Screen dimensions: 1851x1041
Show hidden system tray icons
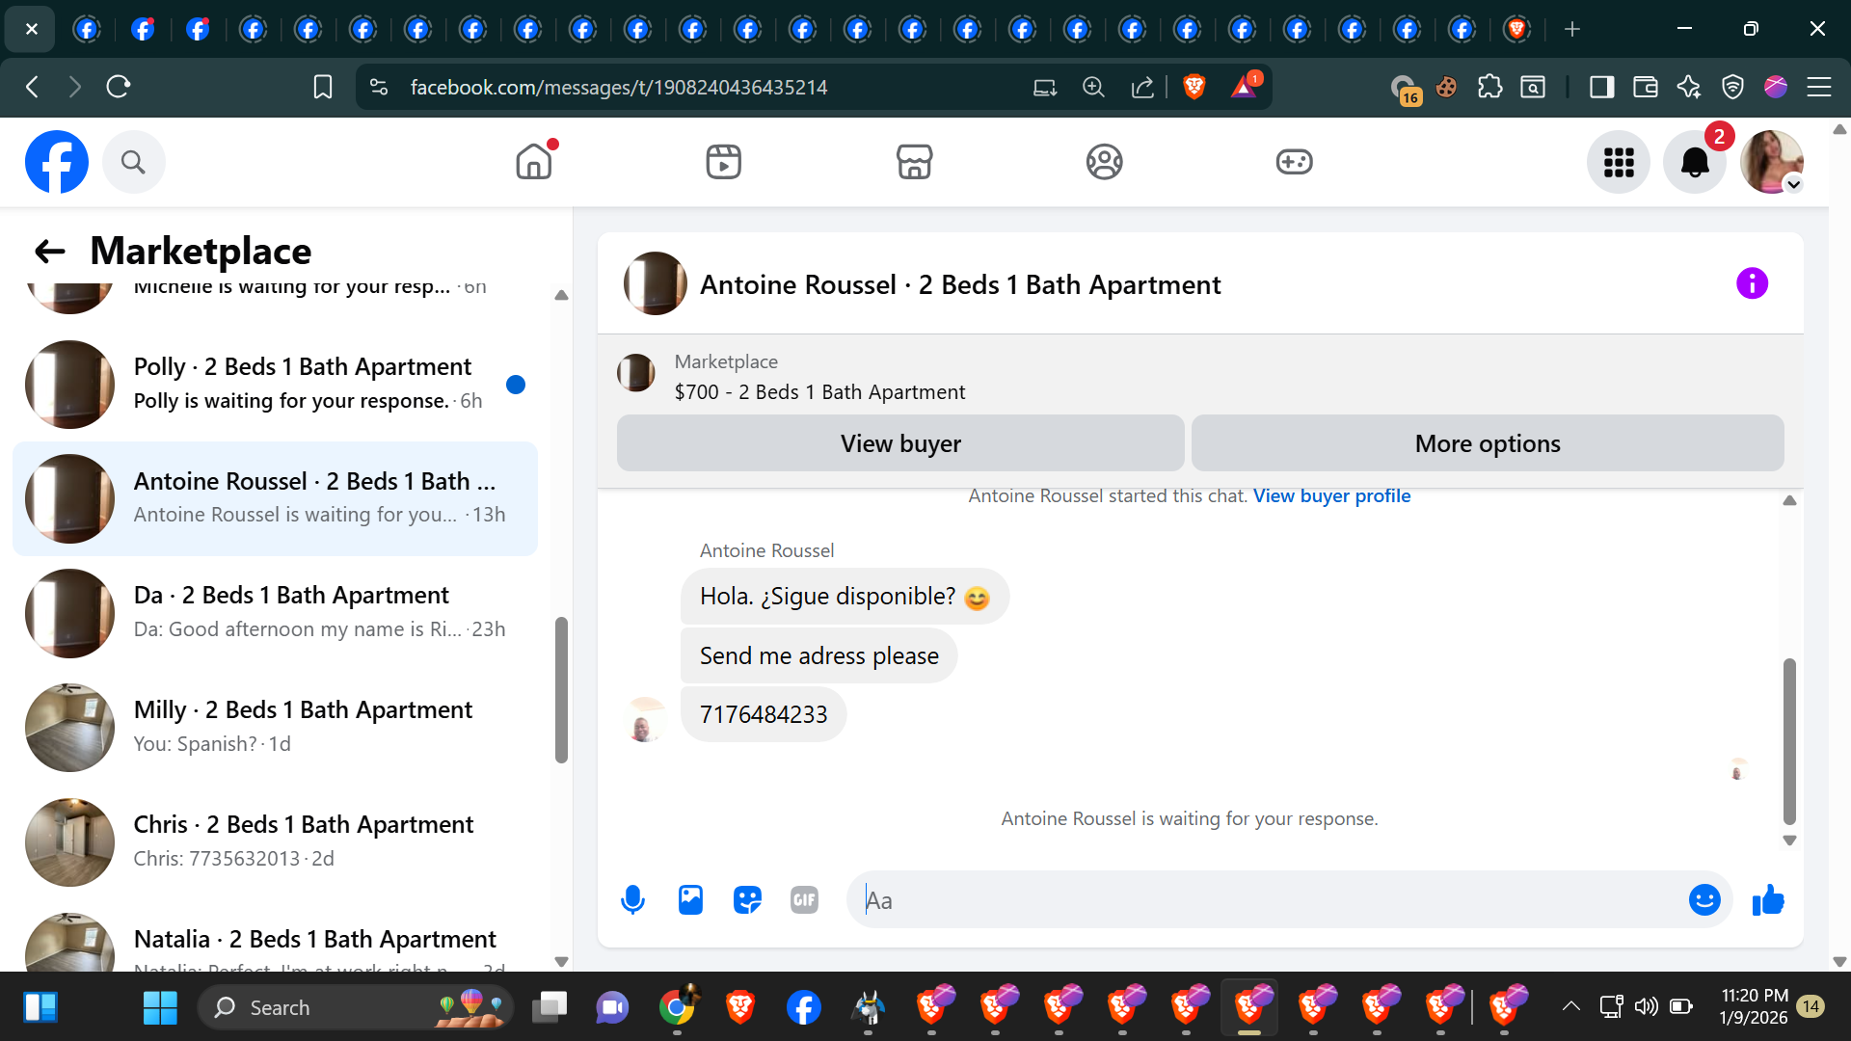click(1570, 1006)
